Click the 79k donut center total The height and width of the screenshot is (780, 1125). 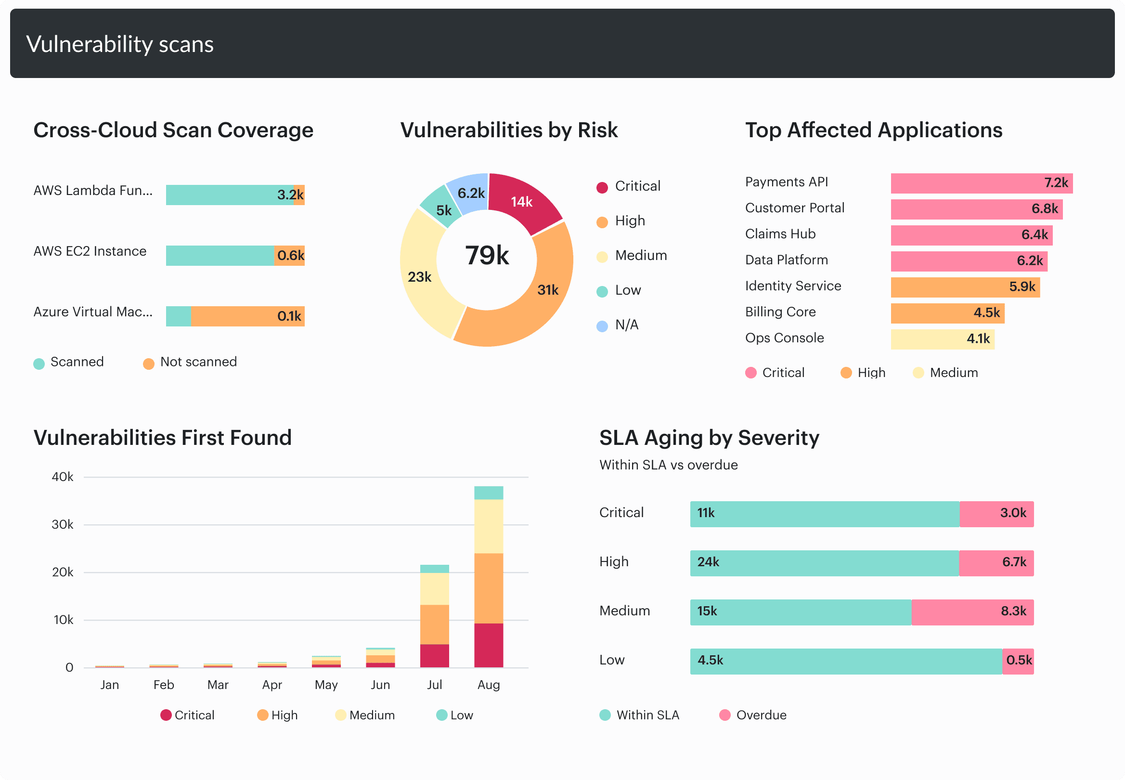pyautogui.click(x=487, y=256)
